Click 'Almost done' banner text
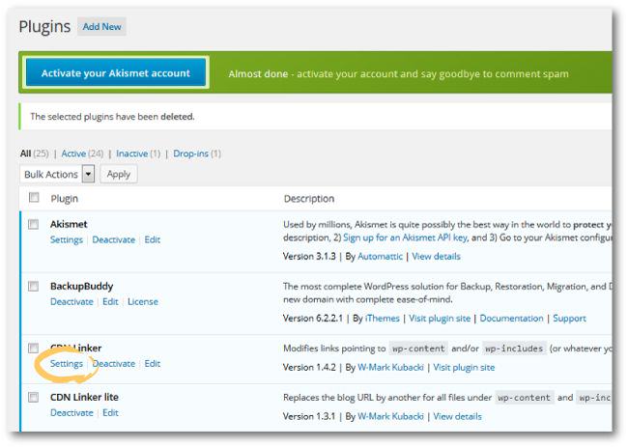Viewport: 628px width, 447px height. [x=258, y=74]
